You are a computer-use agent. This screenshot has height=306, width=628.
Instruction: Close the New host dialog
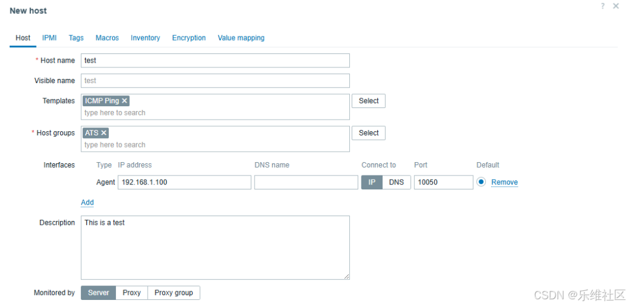tap(616, 6)
